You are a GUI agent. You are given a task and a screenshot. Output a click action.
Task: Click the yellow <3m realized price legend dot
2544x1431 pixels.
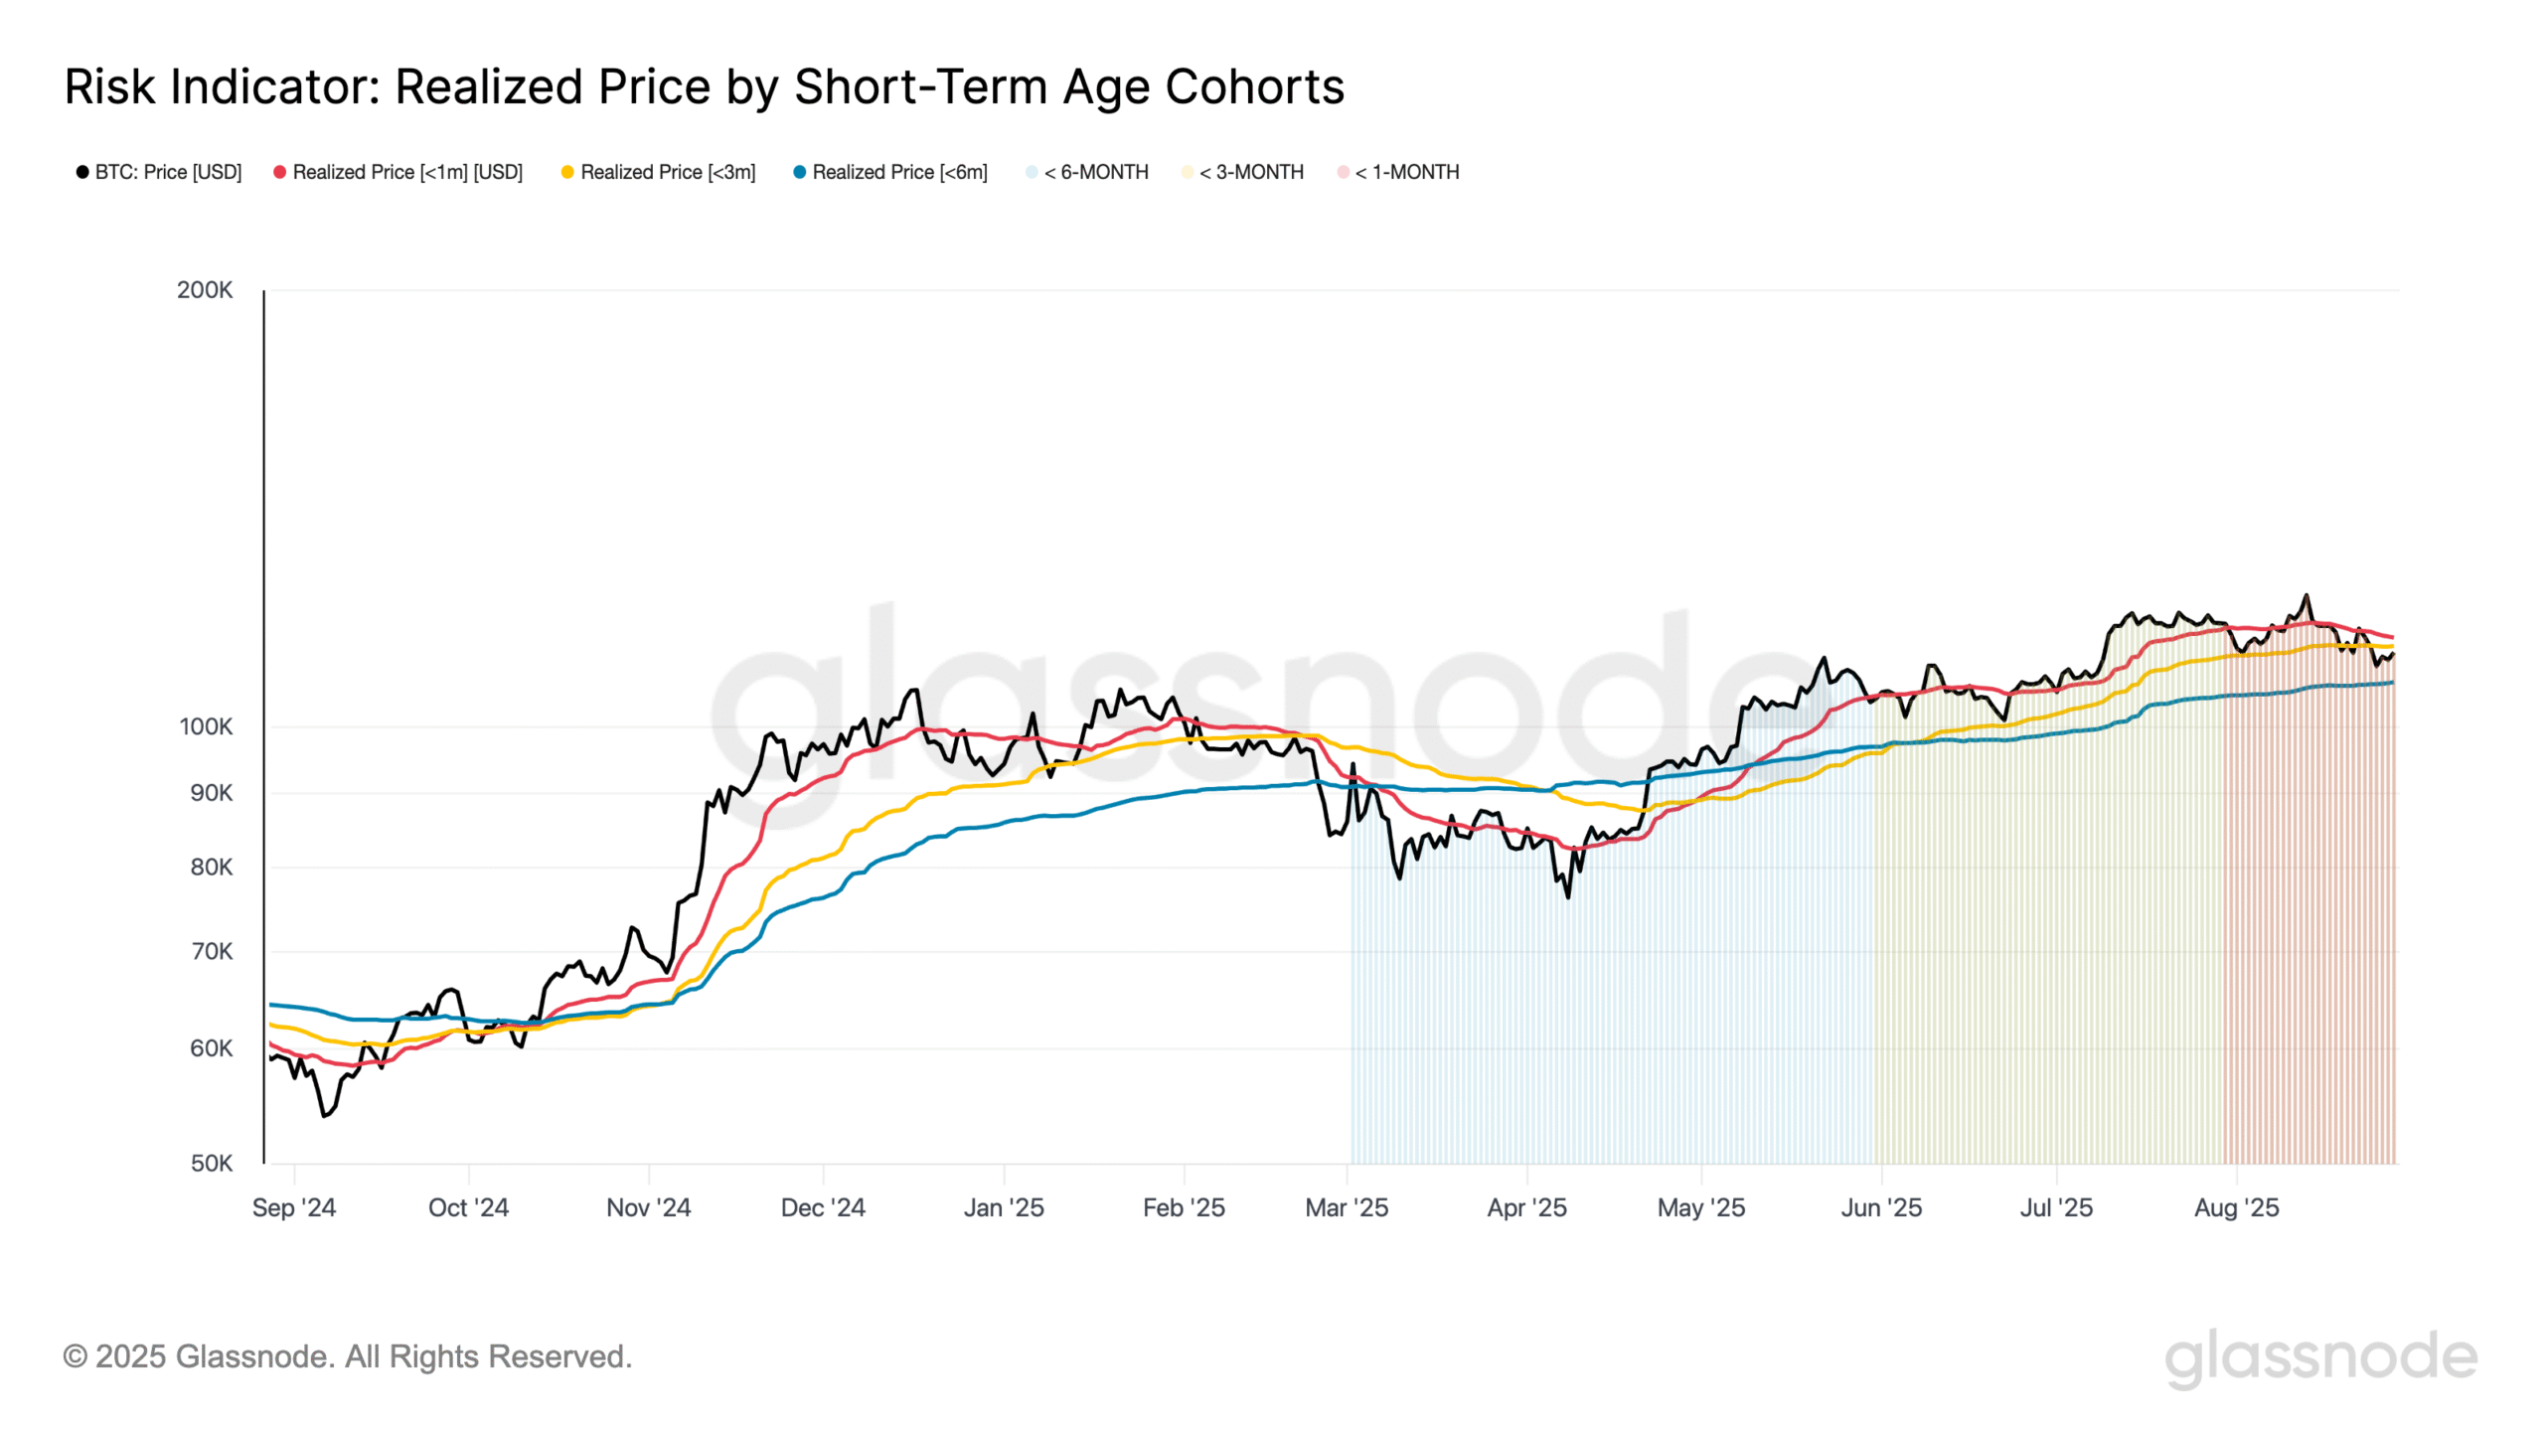568,172
